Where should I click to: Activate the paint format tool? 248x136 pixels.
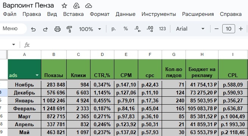(x=69, y=29)
